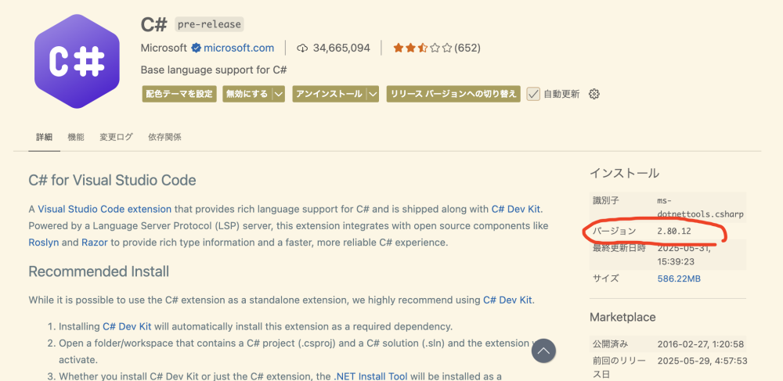The image size is (783, 381).
Task: Switch to the 詳細 tab
Action: point(44,137)
